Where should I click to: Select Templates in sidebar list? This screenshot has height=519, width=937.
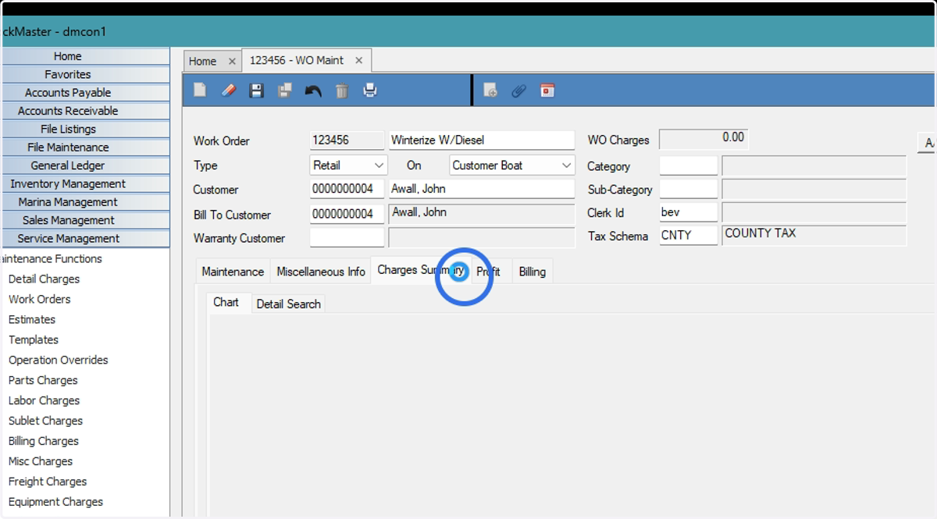(34, 339)
